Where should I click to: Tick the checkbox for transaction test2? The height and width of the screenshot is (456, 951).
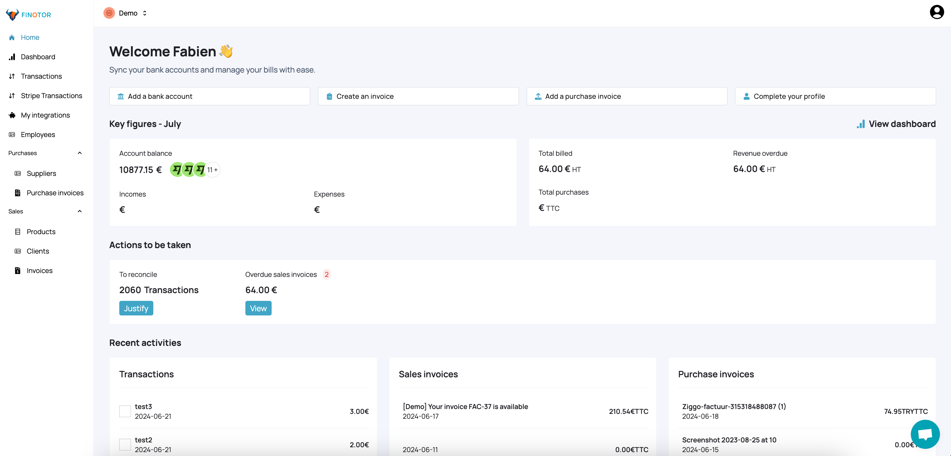[x=125, y=445]
